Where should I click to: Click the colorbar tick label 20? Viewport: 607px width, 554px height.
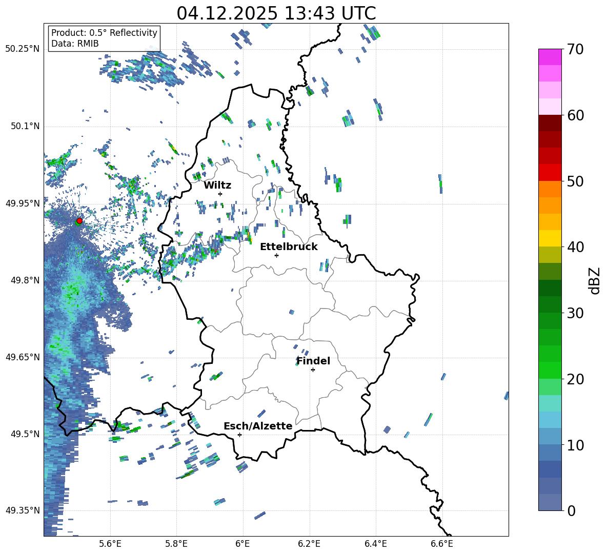pos(575,379)
